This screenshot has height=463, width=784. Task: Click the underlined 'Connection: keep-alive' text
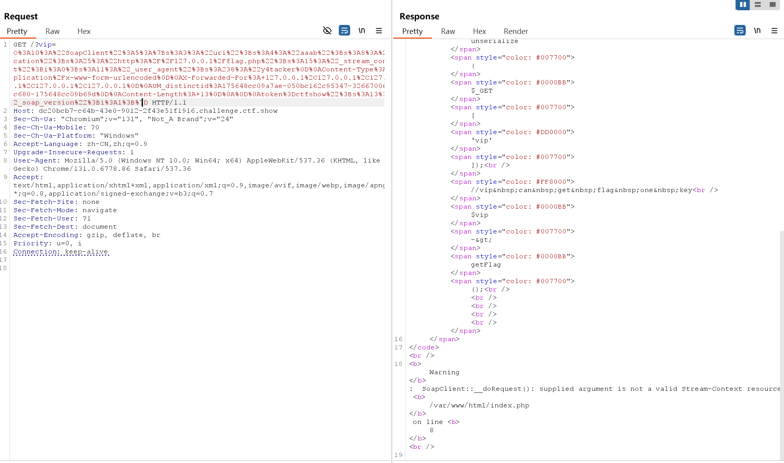pyautogui.click(x=61, y=252)
